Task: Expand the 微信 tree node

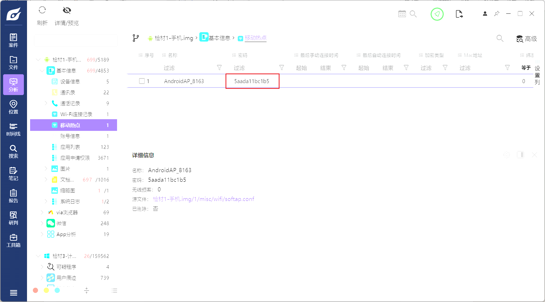Action: [42, 223]
